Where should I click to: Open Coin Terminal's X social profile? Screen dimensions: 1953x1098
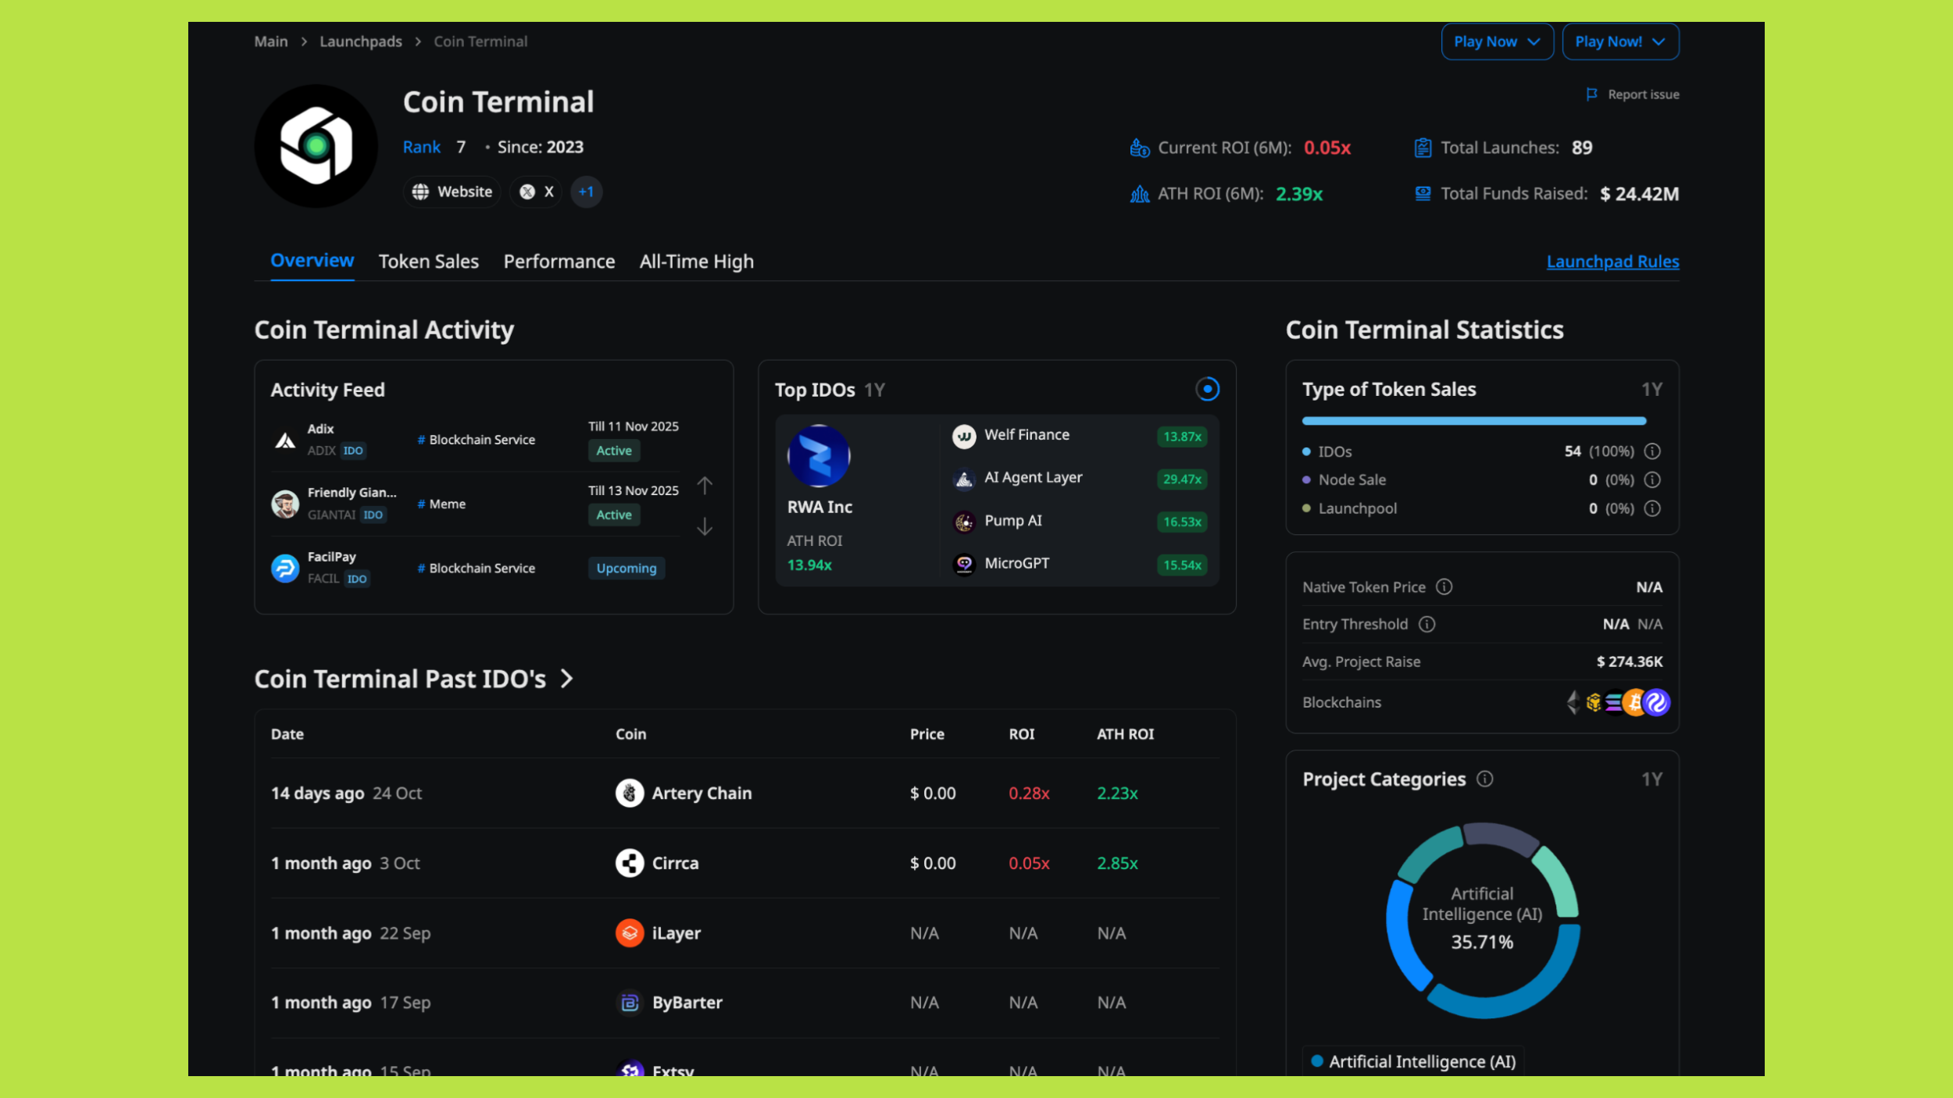click(x=535, y=191)
